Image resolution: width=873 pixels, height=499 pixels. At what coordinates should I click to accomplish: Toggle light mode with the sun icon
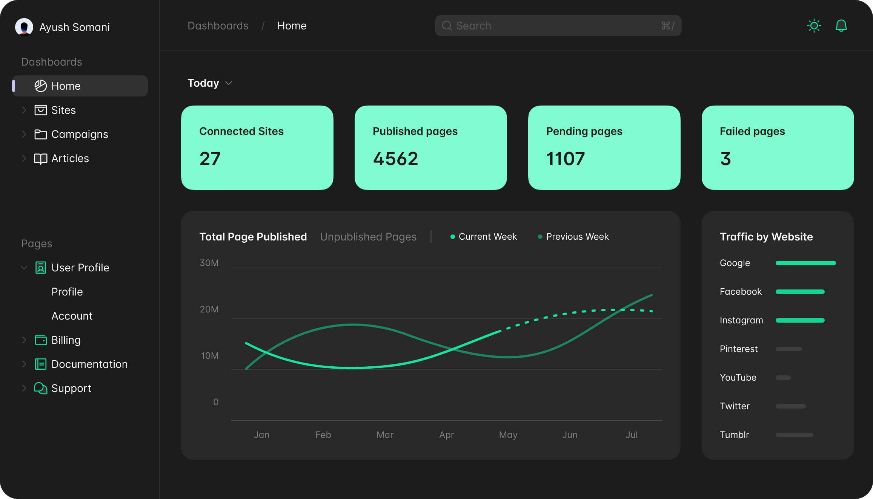(814, 26)
